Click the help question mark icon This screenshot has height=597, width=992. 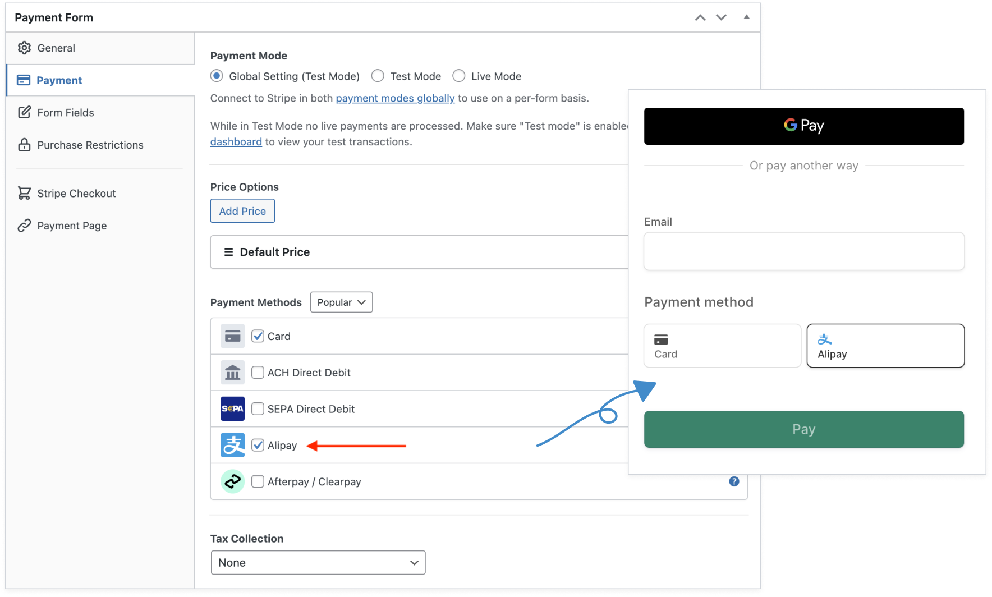(x=733, y=481)
